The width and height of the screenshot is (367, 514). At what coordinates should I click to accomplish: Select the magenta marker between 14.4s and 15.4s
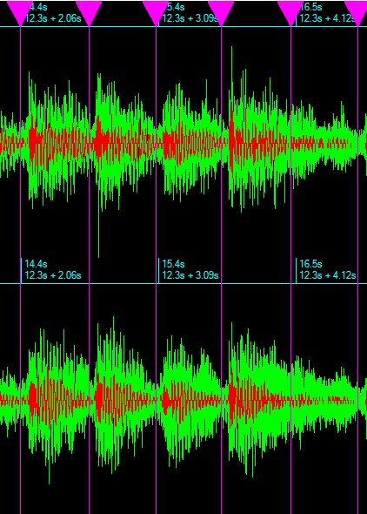point(89,12)
